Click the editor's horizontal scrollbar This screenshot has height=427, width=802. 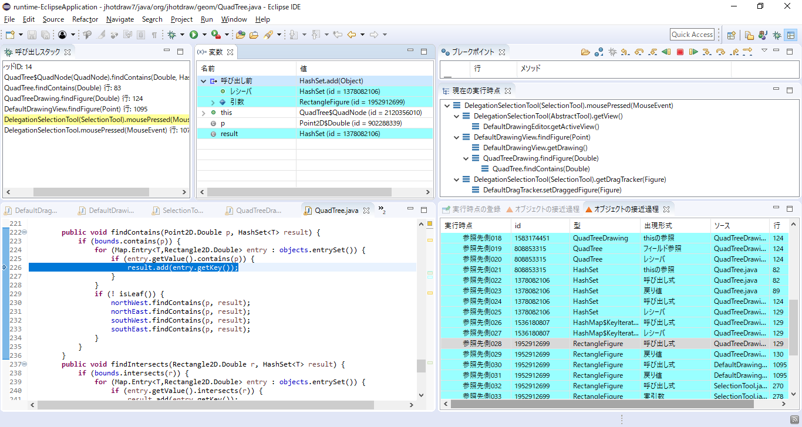pyautogui.click(x=205, y=405)
